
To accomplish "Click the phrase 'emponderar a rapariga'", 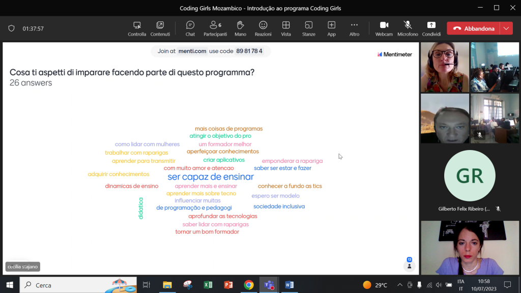I will pyautogui.click(x=292, y=161).
